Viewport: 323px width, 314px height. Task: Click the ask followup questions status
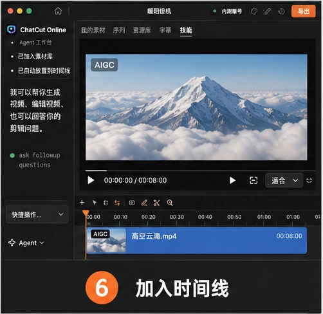point(39,160)
